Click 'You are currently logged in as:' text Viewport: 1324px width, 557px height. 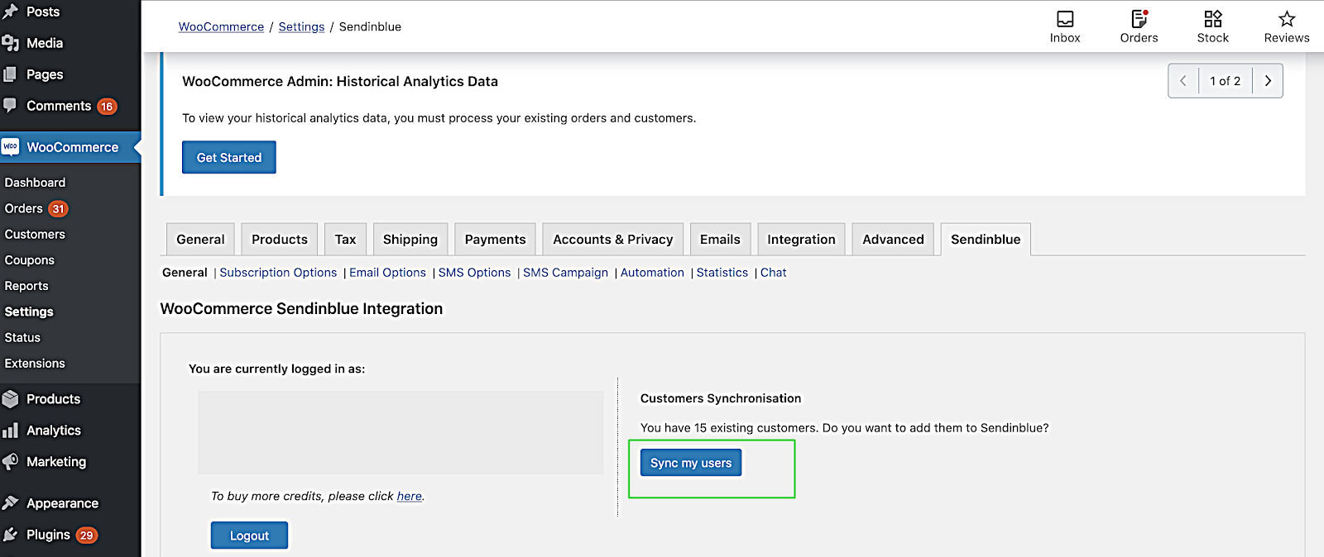click(276, 369)
